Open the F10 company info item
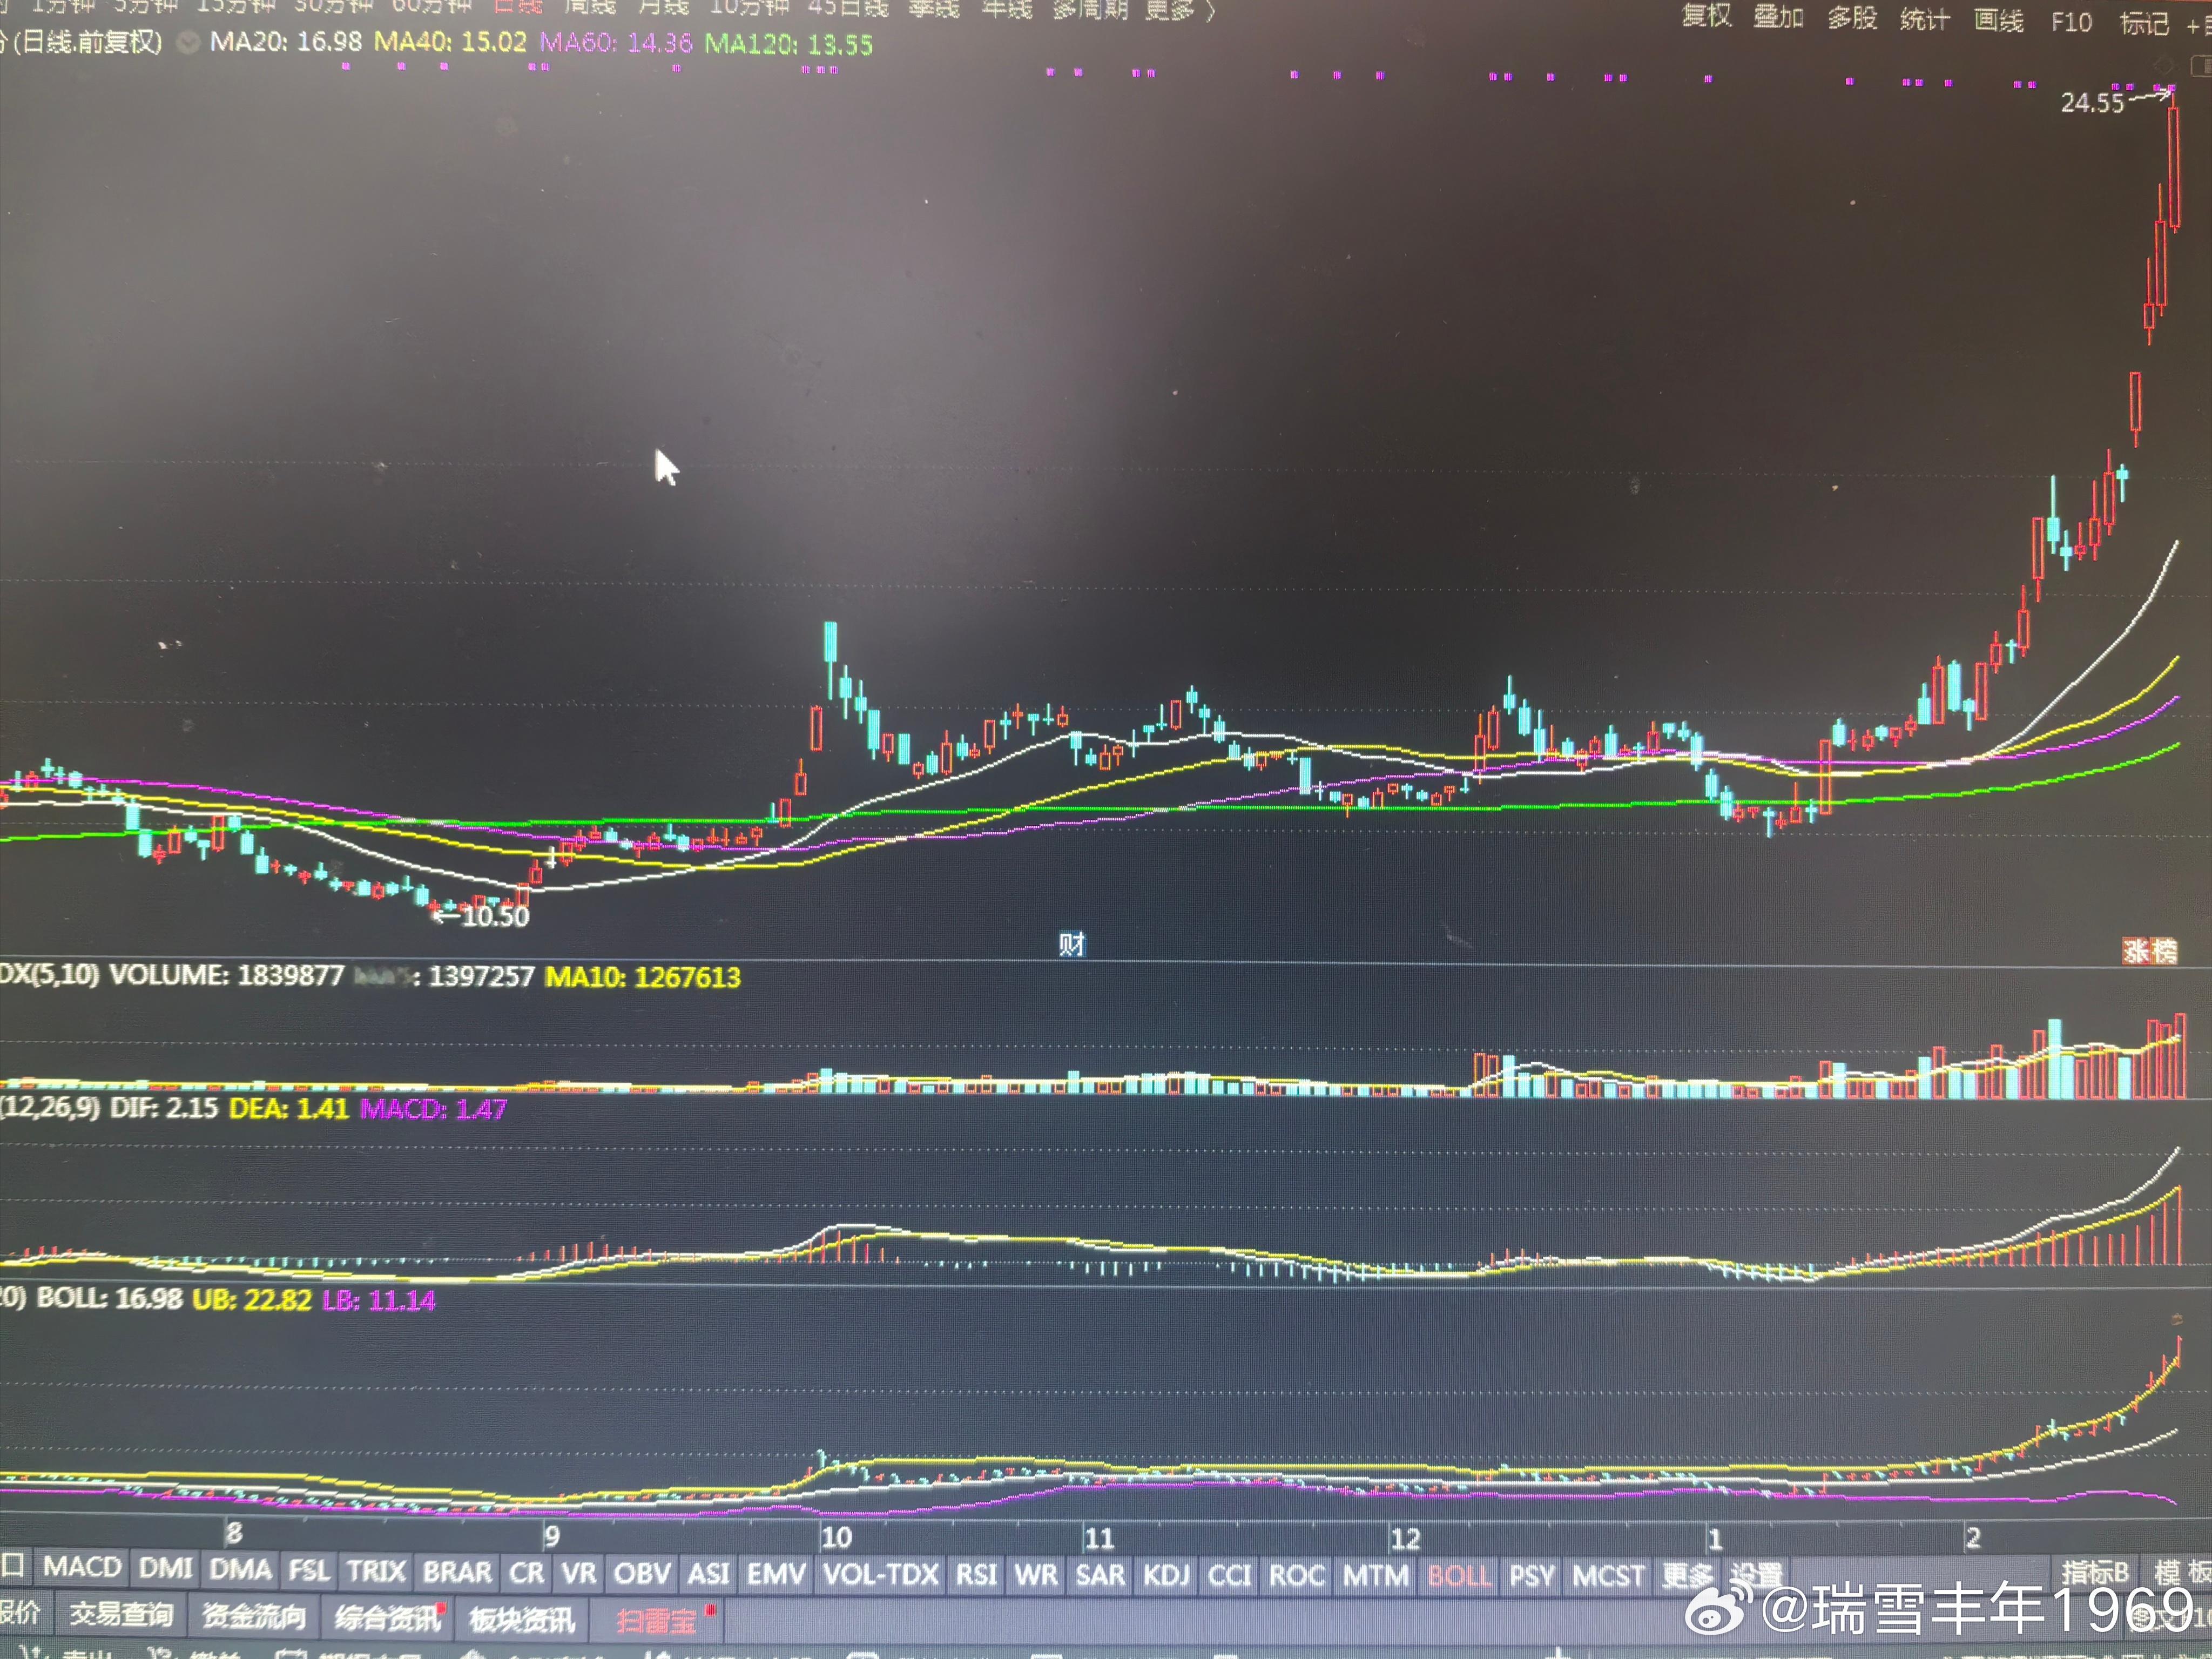This screenshot has width=2212, height=1659. click(x=2071, y=22)
